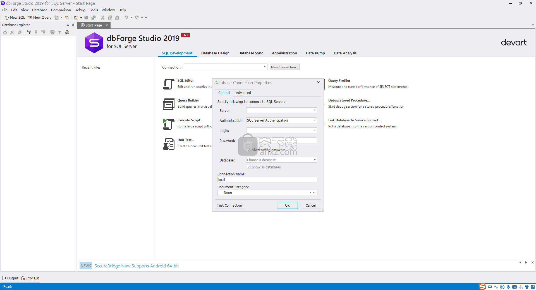
Task: Close the Database Explorer panel
Action: (x=73, y=25)
